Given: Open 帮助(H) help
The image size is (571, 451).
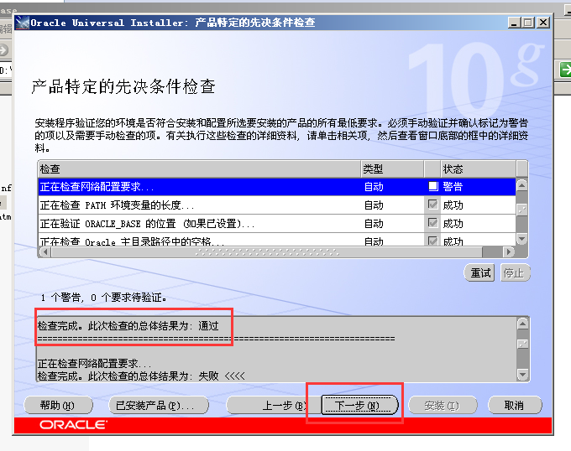Looking at the screenshot, I should (x=58, y=405).
